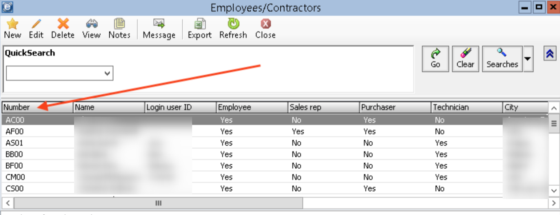This screenshot has width=560, height=215.
Task: Click Sales rep Yes in AF00 row
Action: 298,131
